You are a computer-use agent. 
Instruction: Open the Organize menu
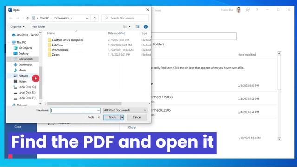point(17,27)
